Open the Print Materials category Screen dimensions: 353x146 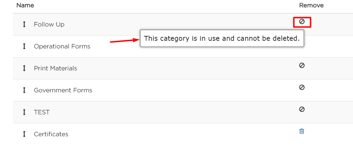click(x=56, y=68)
